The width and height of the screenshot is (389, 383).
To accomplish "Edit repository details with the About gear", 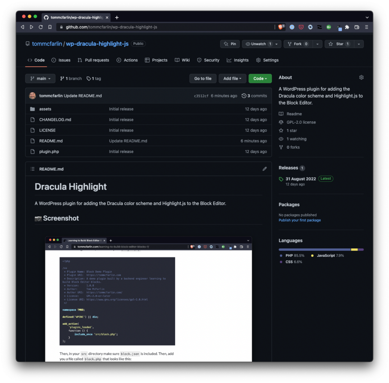I will [x=361, y=78].
